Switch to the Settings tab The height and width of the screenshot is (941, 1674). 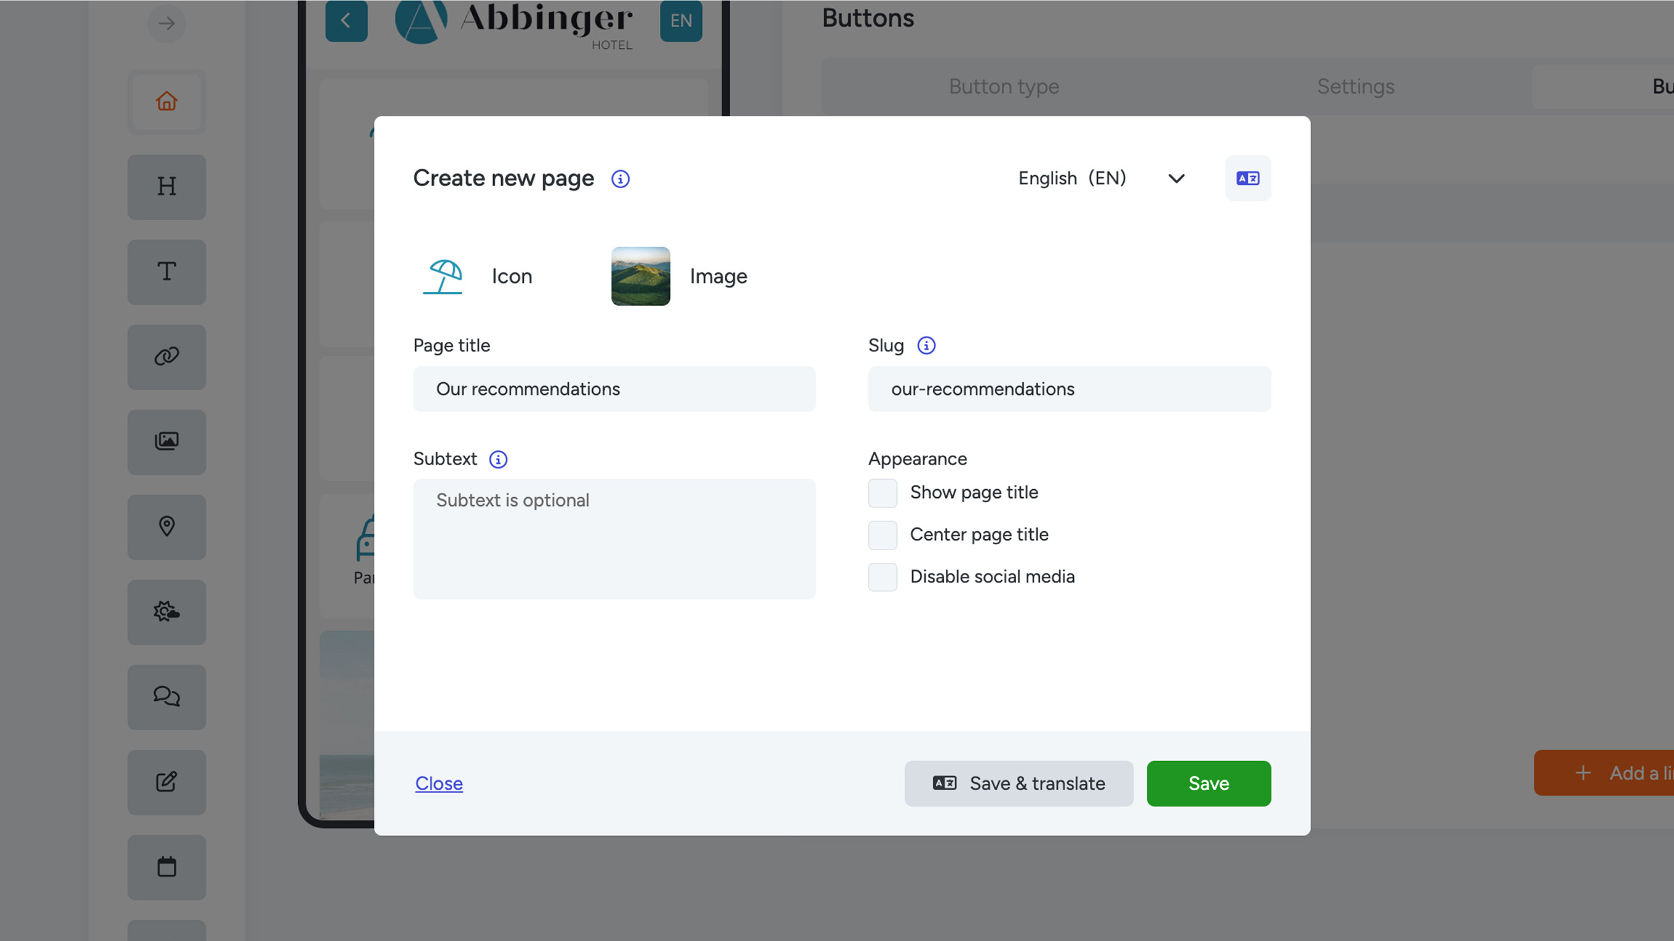click(x=1355, y=86)
